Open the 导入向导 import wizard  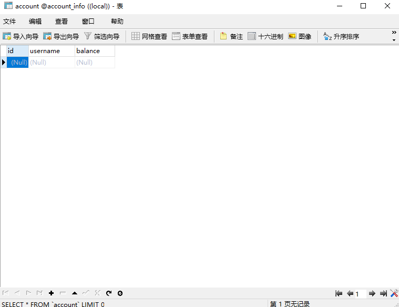21,36
